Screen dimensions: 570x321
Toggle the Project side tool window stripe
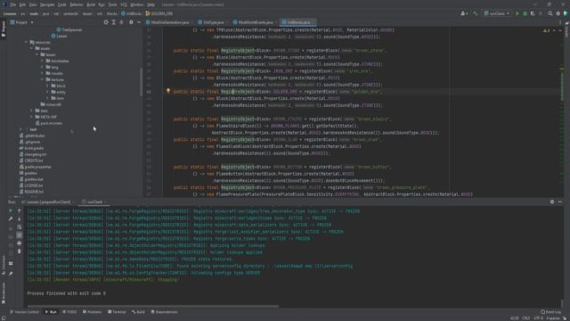pos(4,29)
